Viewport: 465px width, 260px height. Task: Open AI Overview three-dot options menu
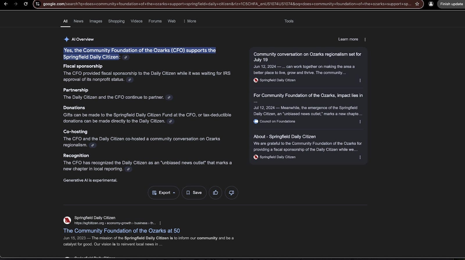pyautogui.click(x=365, y=40)
